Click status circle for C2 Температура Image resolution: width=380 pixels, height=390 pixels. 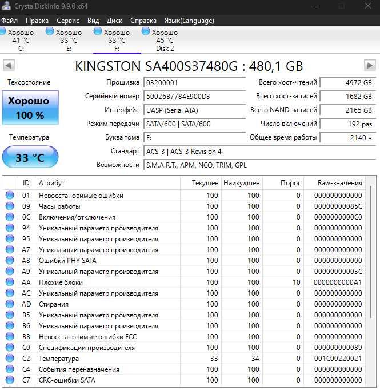click(x=10, y=358)
